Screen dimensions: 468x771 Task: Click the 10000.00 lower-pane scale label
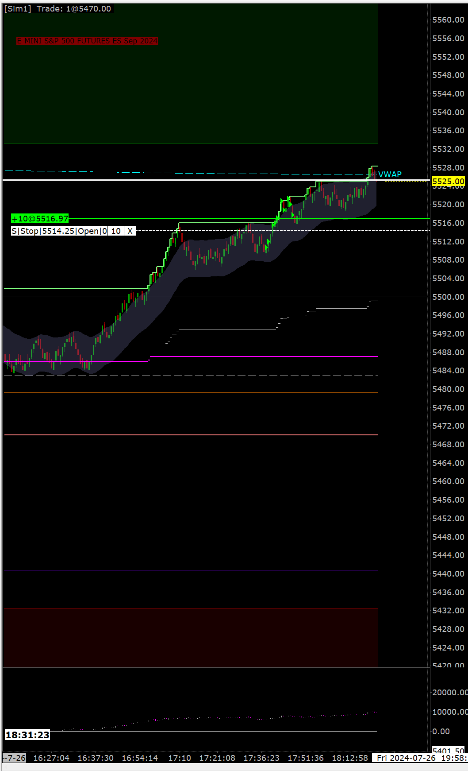coord(450,712)
